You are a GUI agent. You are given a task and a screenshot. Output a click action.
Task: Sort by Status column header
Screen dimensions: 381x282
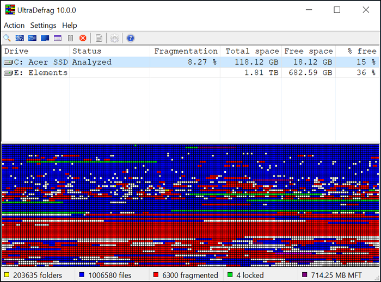coord(110,51)
